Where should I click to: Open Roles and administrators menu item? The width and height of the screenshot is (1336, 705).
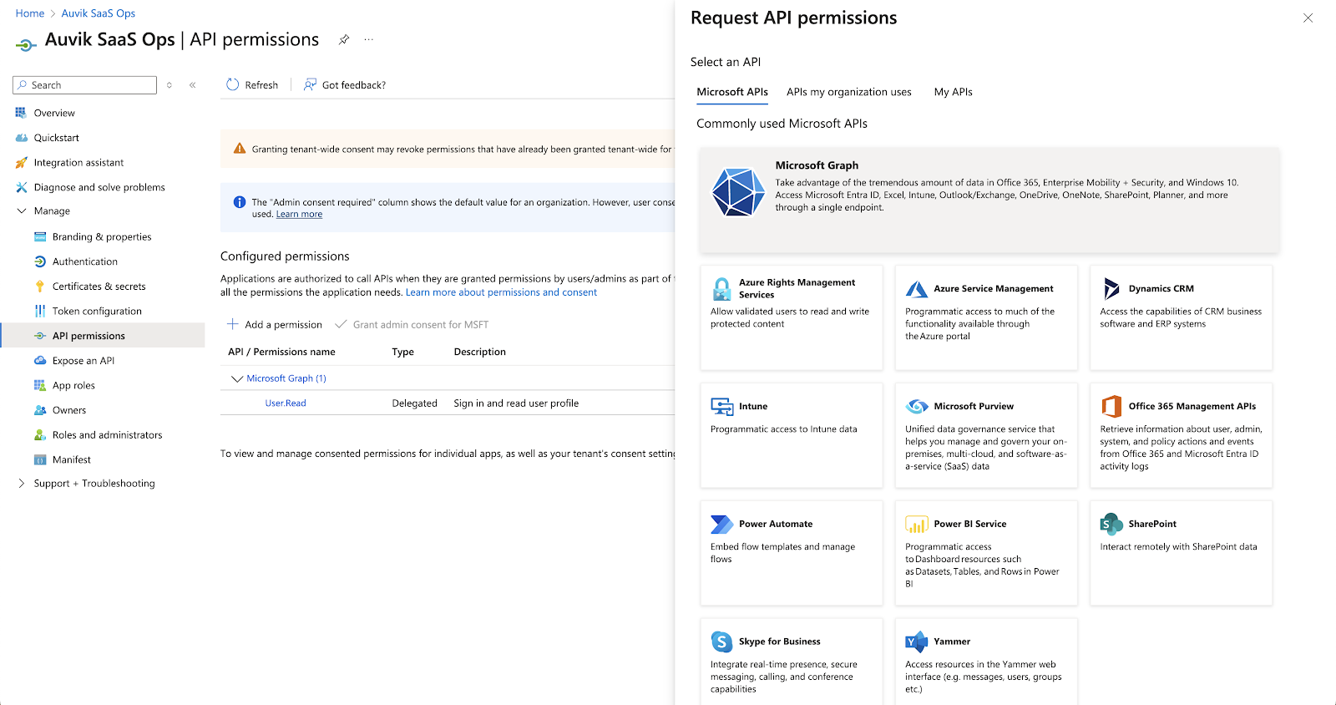click(x=107, y=435)
